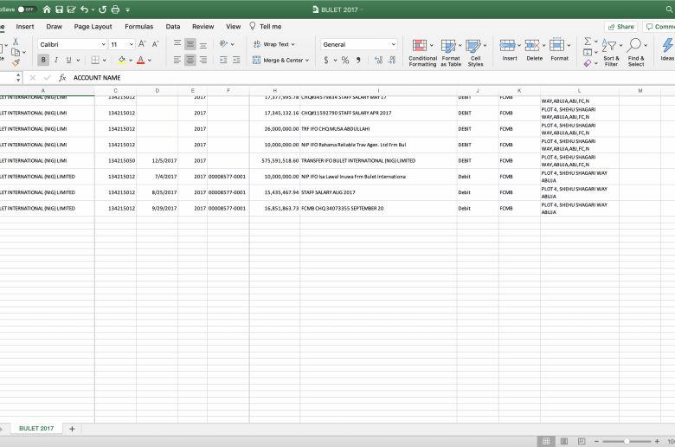Toggle Bold formatting

point(43,60)
